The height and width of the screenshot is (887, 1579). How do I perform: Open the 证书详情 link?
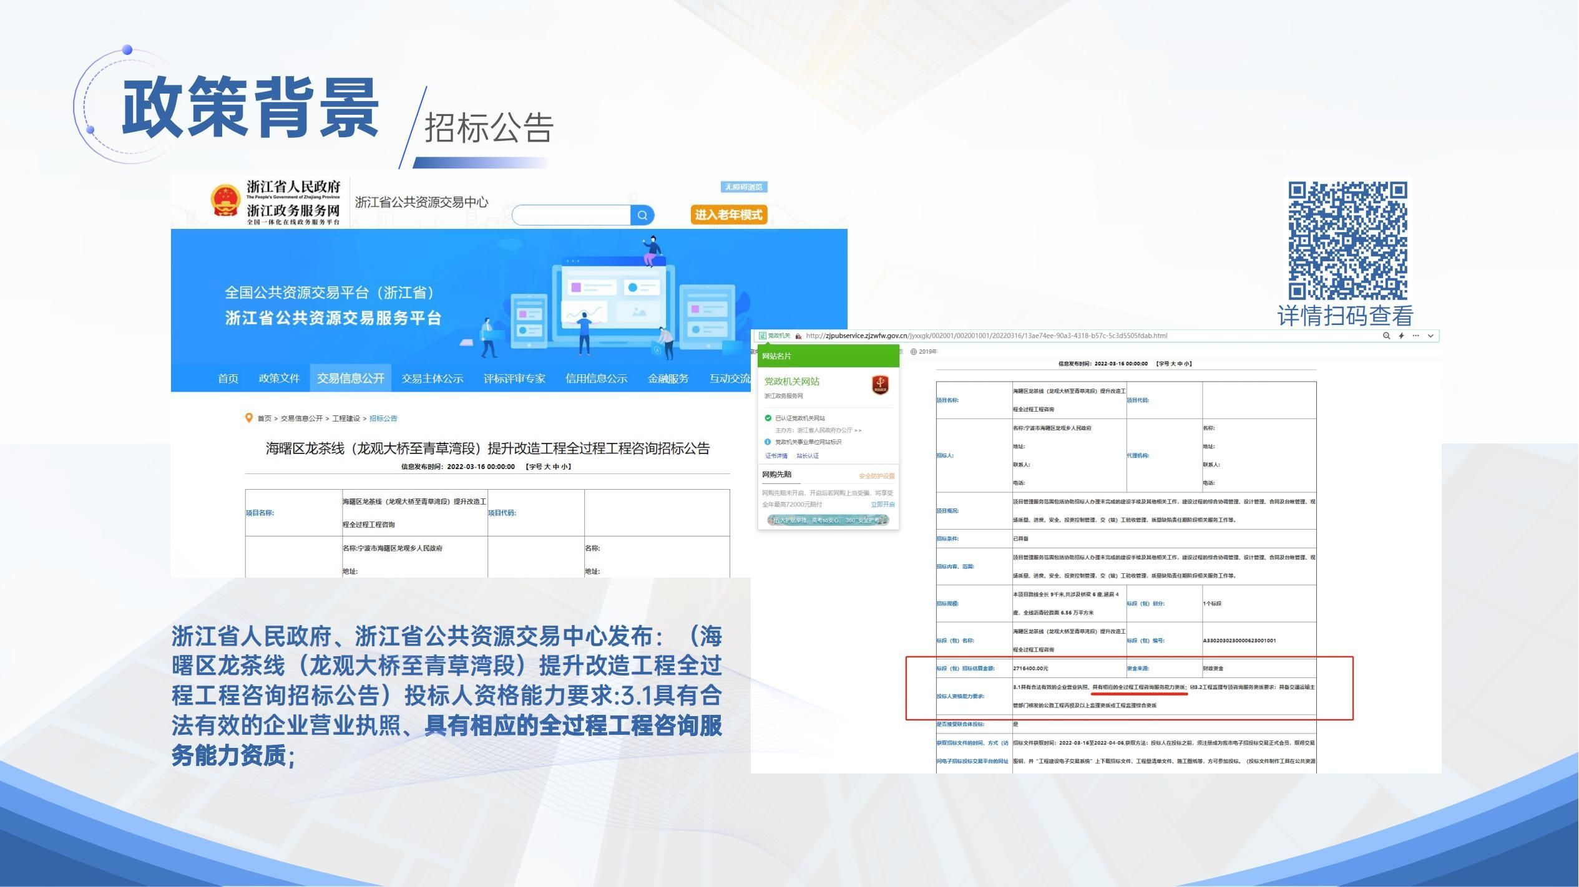(776, 456)
